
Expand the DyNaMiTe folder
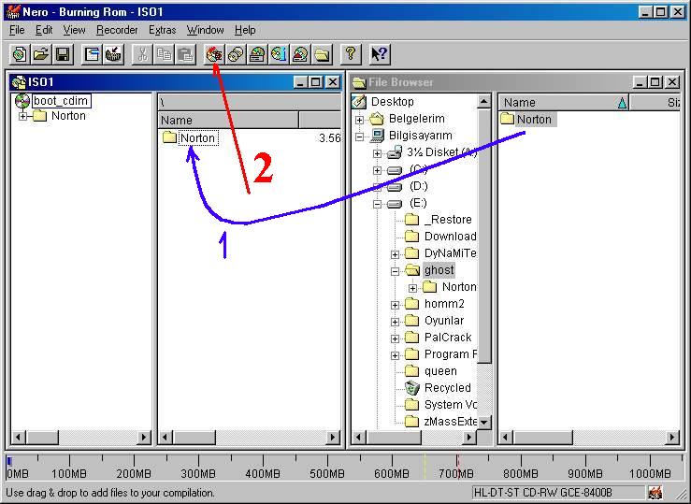pyautogui.click(x=395, y=254)
